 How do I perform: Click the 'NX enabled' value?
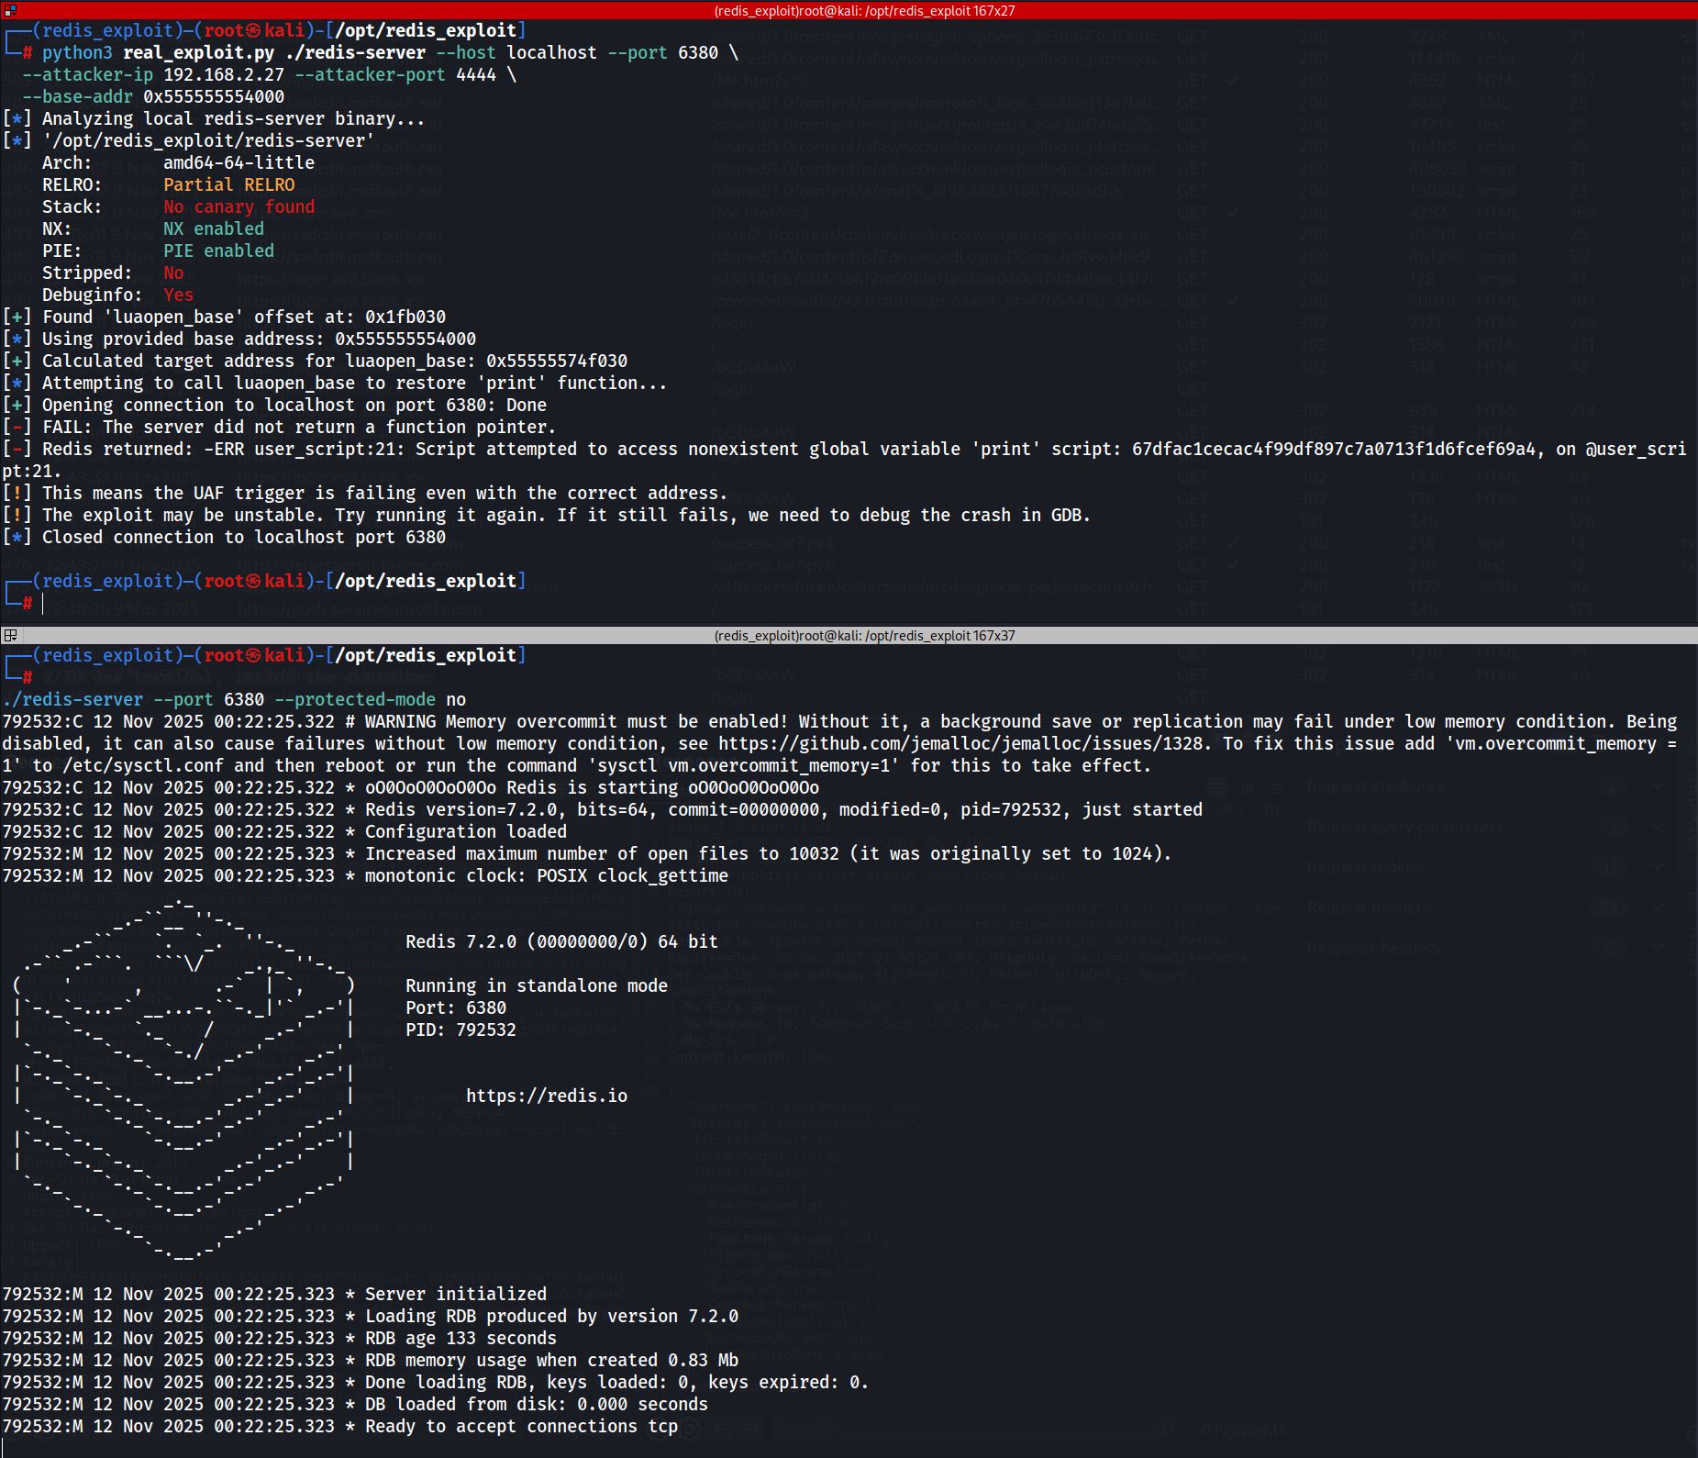(214, 228)
